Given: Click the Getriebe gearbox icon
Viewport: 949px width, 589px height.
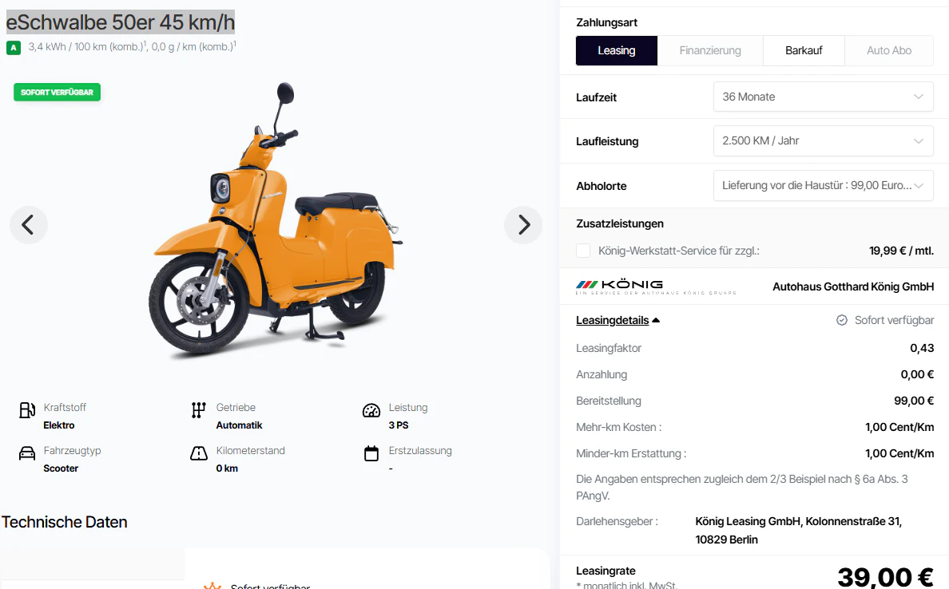Looking at the screenshot, I should pos(199,410).
